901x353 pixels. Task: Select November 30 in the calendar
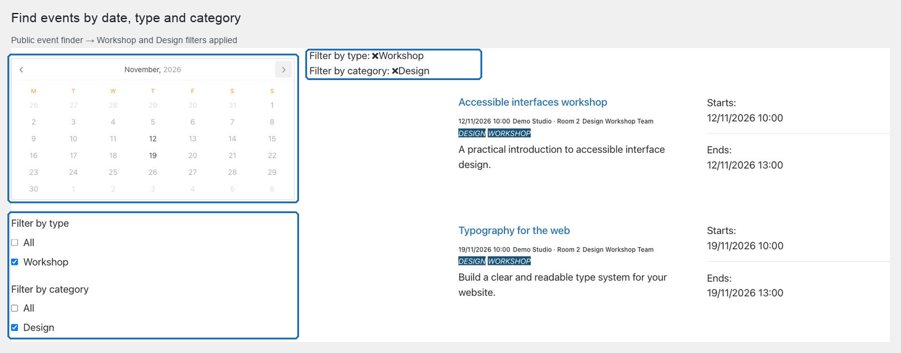click(x=33, y=189)
